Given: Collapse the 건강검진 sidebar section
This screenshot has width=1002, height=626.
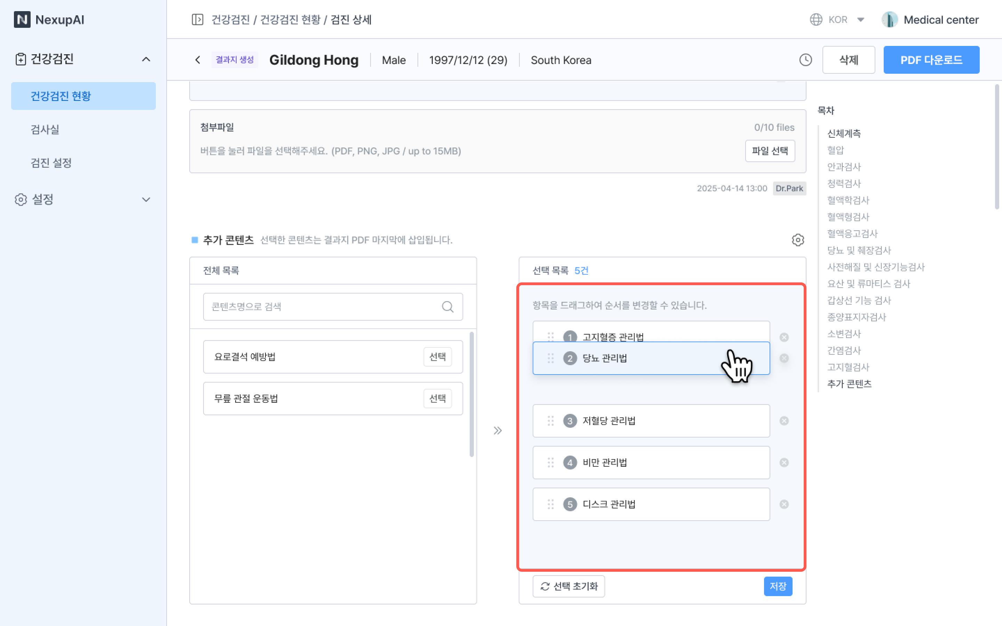Looking at the screenshot, I should [x=146, y=59].
